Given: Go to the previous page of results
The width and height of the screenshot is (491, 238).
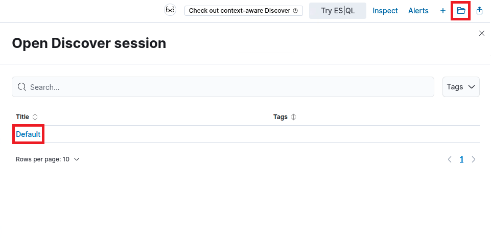Looking at the screenshot, I should (x=450, y=159).
